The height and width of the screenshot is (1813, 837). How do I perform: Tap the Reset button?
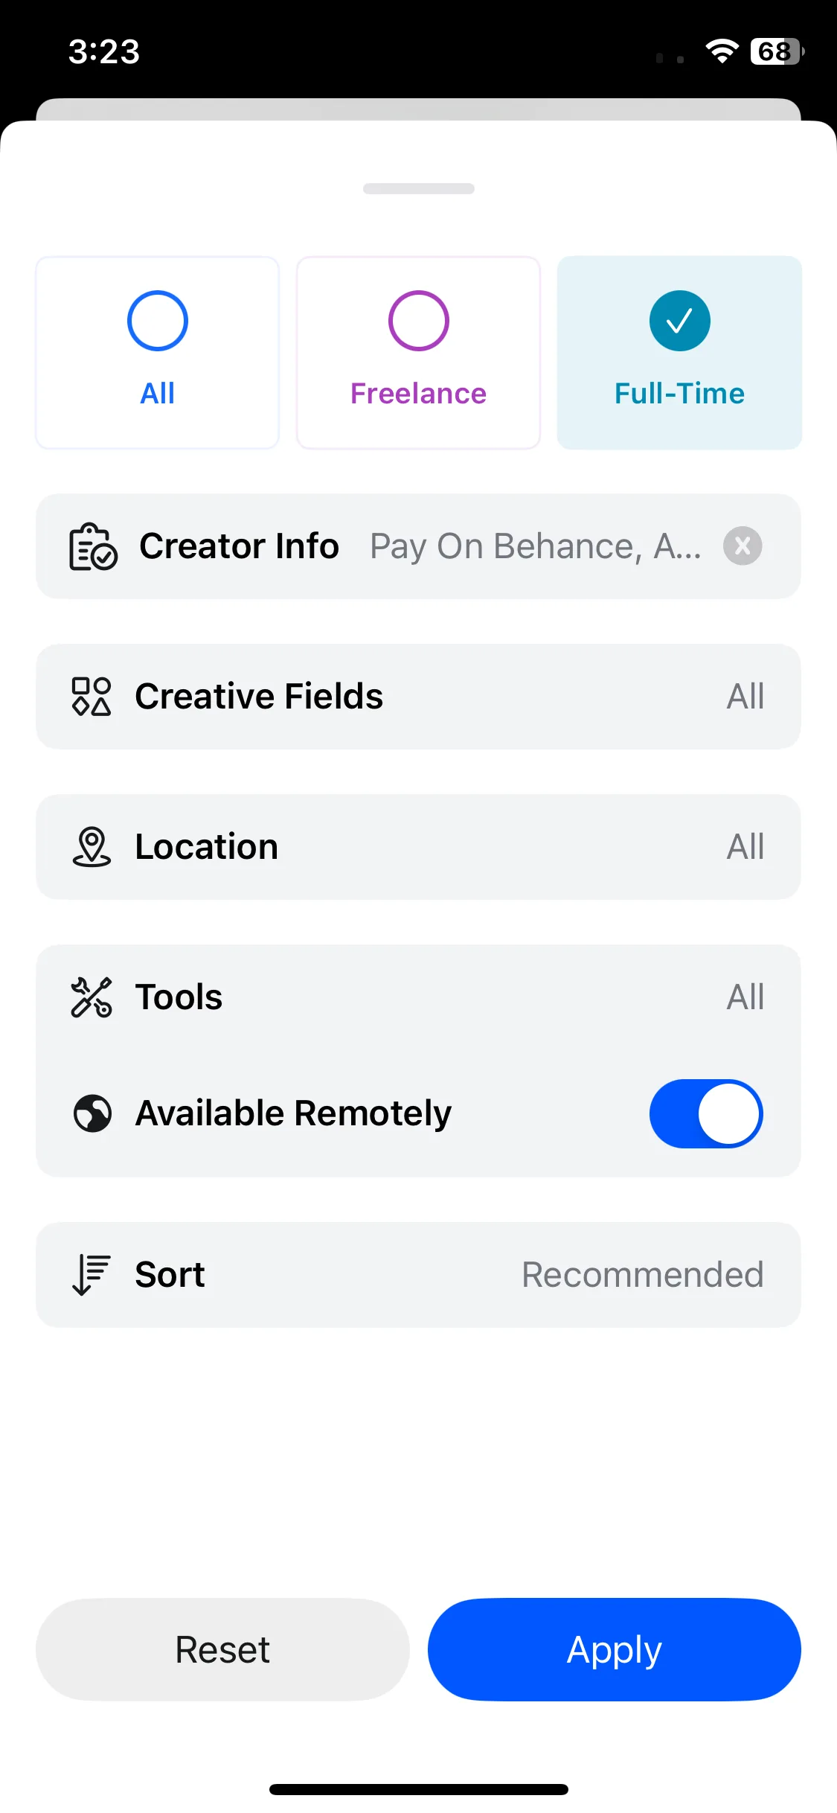coord(222,1649)
